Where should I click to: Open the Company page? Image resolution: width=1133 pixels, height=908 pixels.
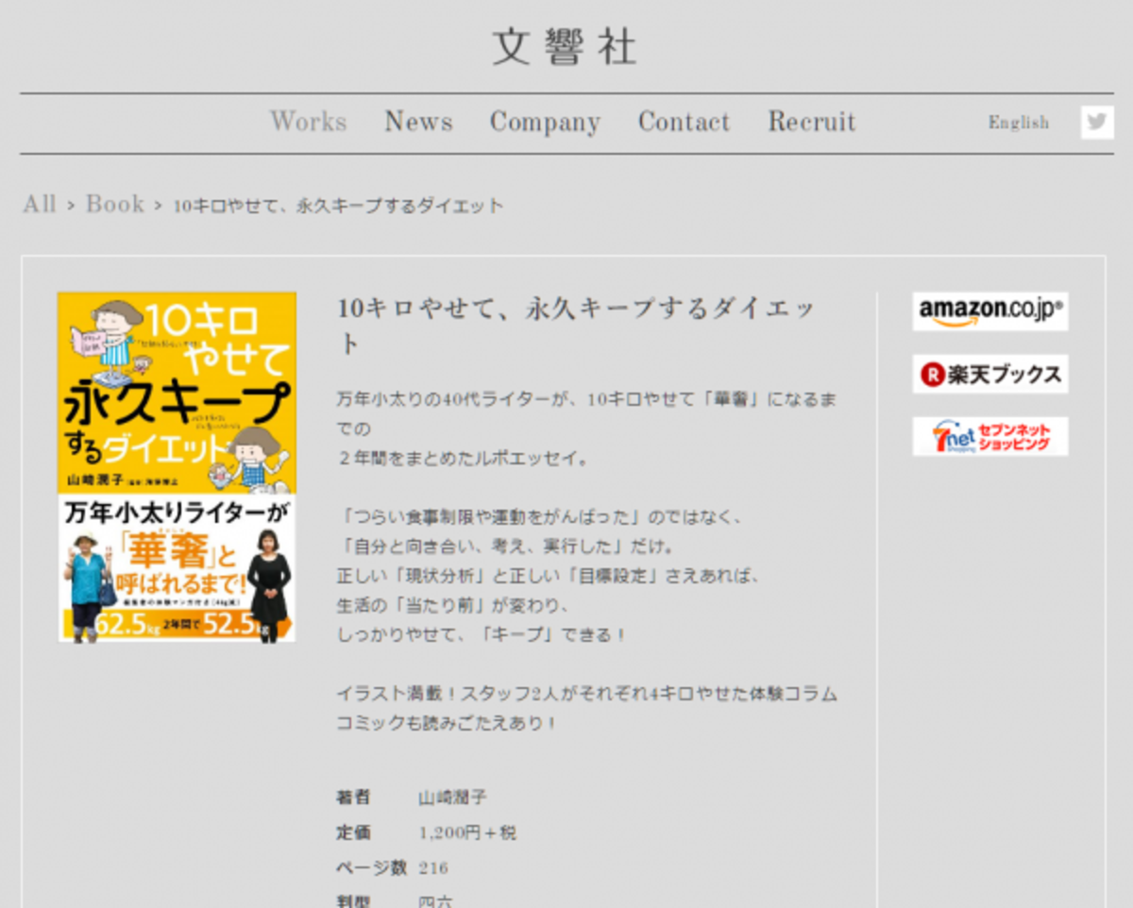[545, 121]
